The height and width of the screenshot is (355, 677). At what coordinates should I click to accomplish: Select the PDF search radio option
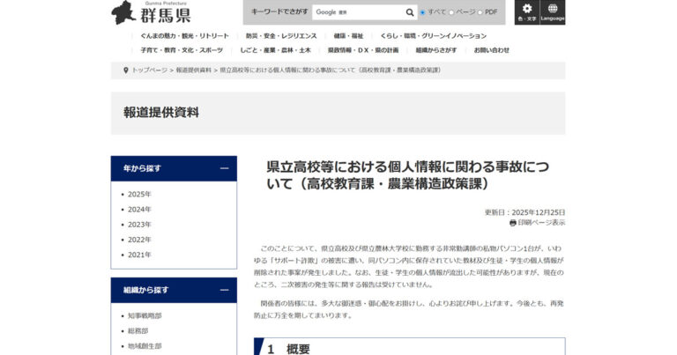pyautogui.click(x=482, y=12)
